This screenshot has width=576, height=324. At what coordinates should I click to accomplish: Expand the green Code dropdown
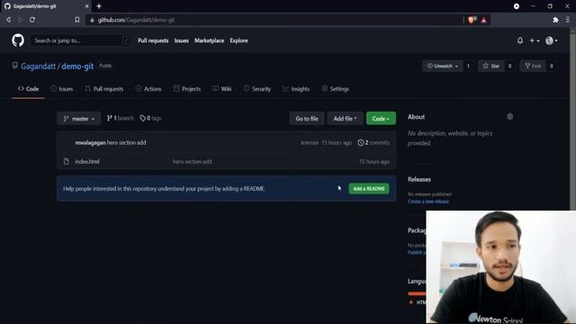[381, 118]
